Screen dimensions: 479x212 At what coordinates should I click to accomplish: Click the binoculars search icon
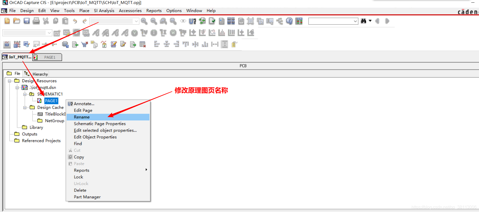pyautogui.click(x=363, y=21)
